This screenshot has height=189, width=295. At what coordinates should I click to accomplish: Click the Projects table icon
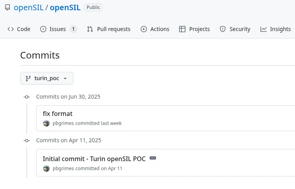tap(182, 29)
